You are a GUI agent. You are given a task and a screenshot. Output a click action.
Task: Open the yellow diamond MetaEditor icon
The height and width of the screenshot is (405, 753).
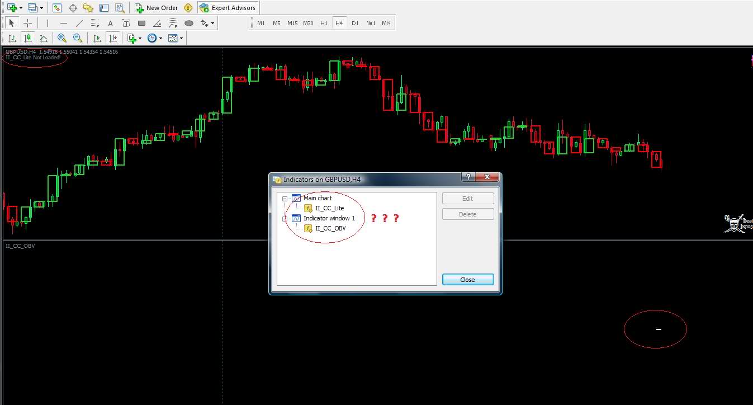pyautogui.click(x=188, y=8)
